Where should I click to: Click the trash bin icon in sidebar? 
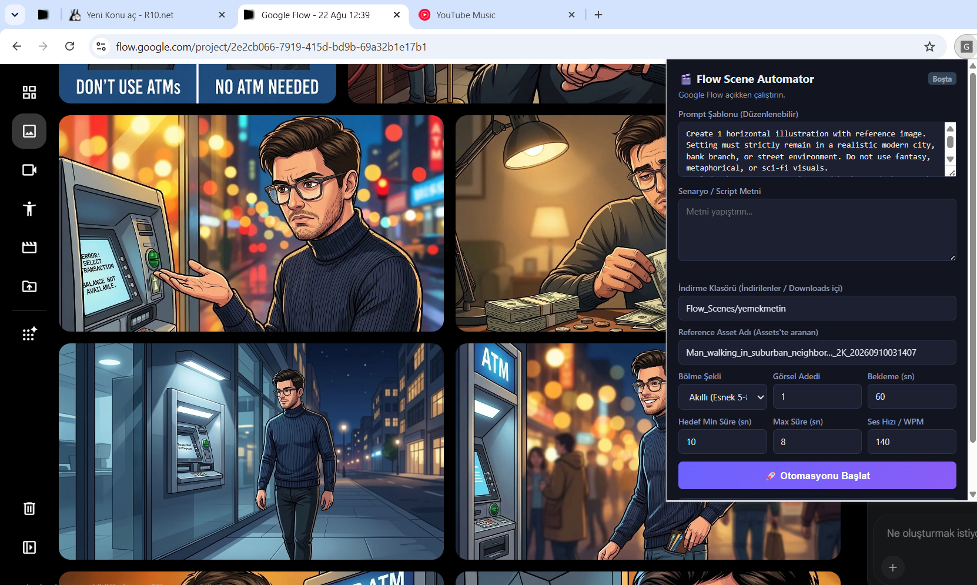tap(29, 509)
